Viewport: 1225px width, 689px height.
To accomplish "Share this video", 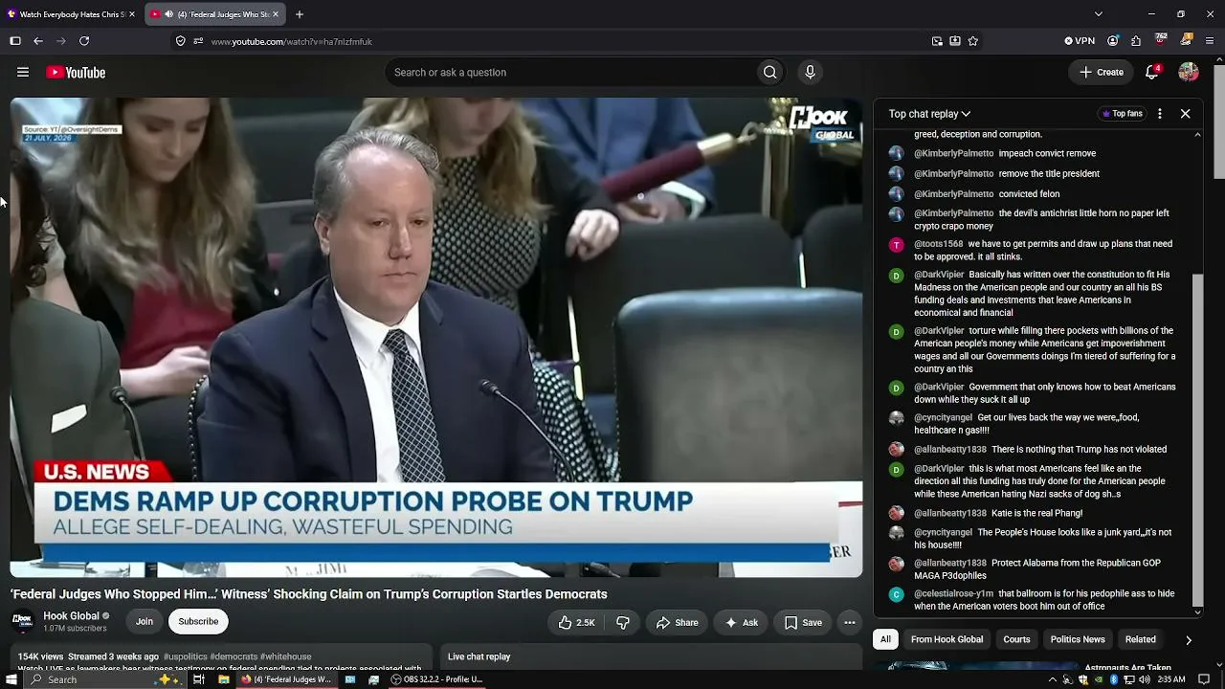I will pos(677,622).
